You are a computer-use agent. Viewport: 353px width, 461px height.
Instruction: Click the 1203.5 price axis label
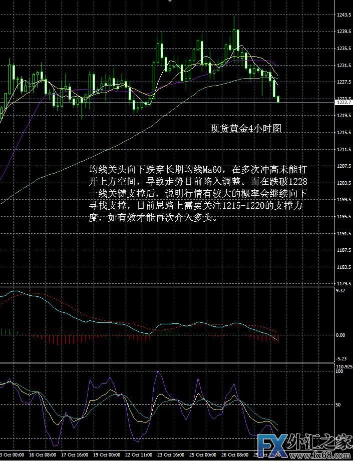(x=344, y=183)
